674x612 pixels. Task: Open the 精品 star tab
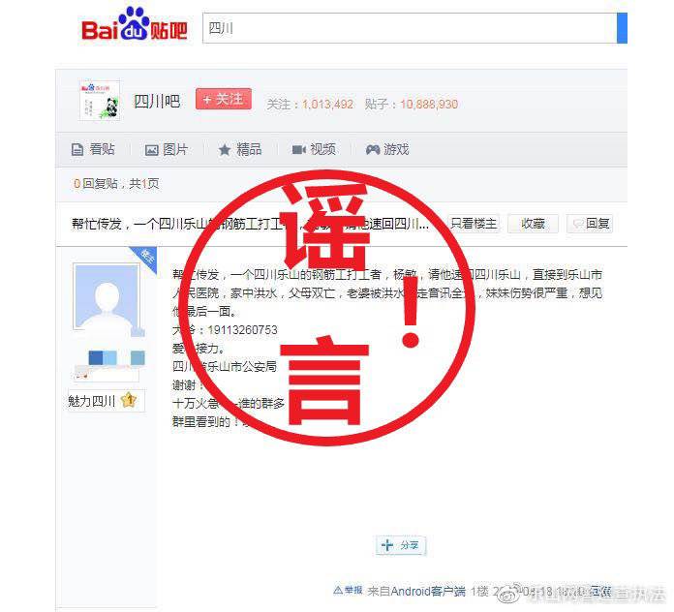tap(240, 149)
